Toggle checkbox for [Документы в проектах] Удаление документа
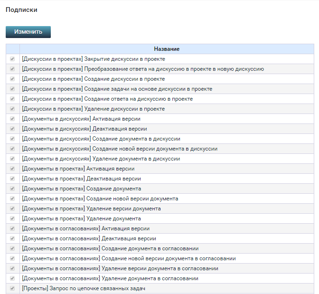This screenshot has width=319, height=294. tap(12, 218)
